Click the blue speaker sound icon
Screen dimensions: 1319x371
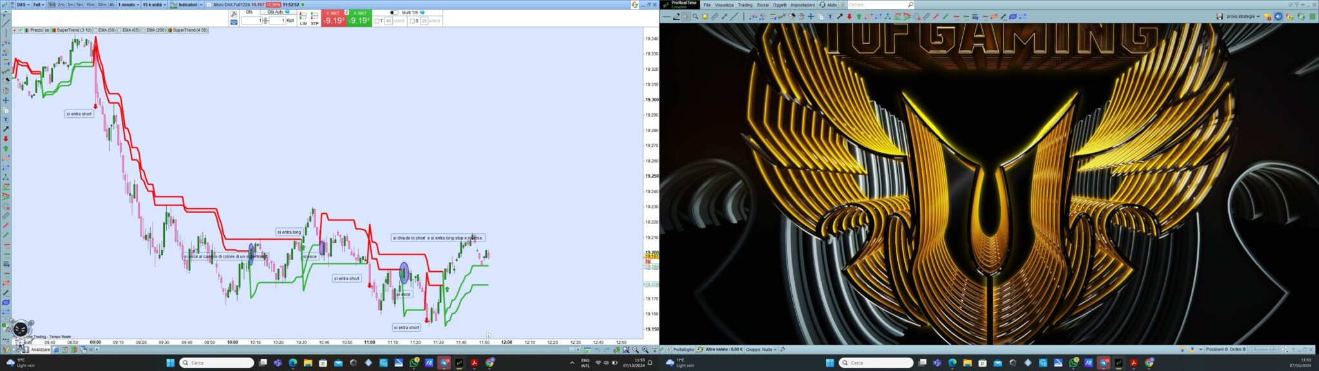point(1278,16)
